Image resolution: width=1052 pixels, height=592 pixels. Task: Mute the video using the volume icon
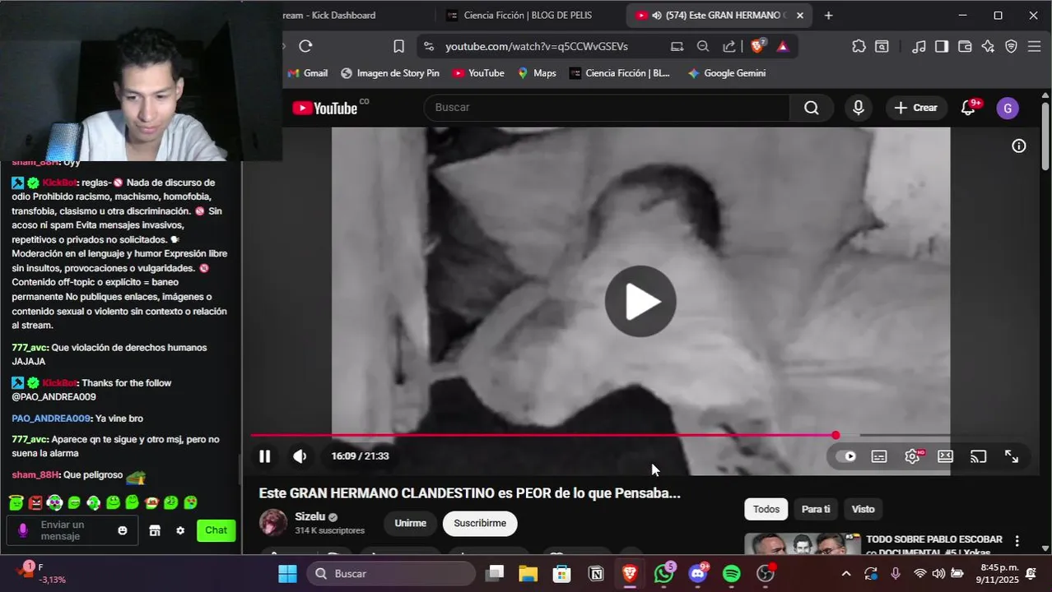300,456
